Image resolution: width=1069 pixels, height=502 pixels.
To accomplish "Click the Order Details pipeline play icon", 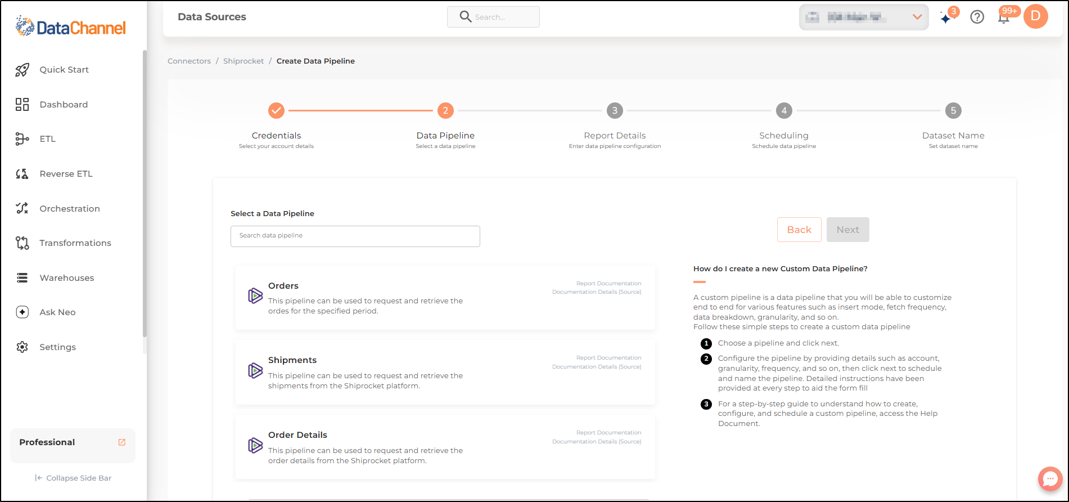I will [x=255, y=445].
